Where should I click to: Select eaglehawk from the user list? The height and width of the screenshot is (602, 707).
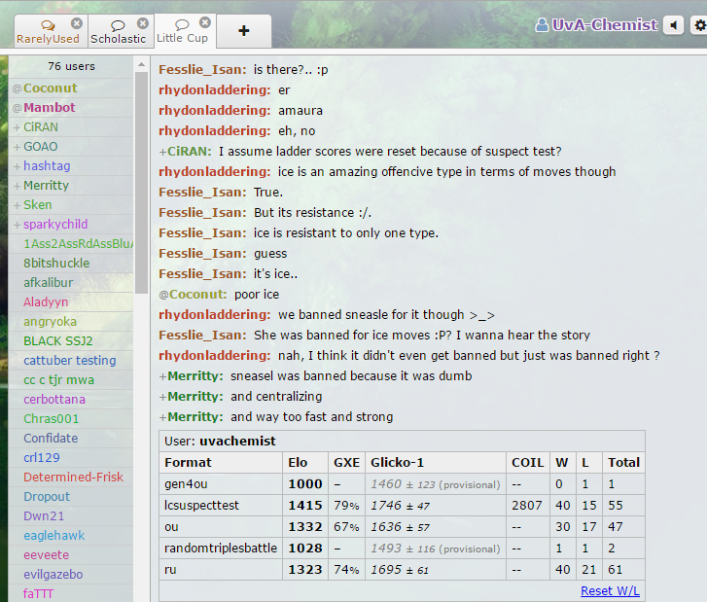[x=53, y=536]
